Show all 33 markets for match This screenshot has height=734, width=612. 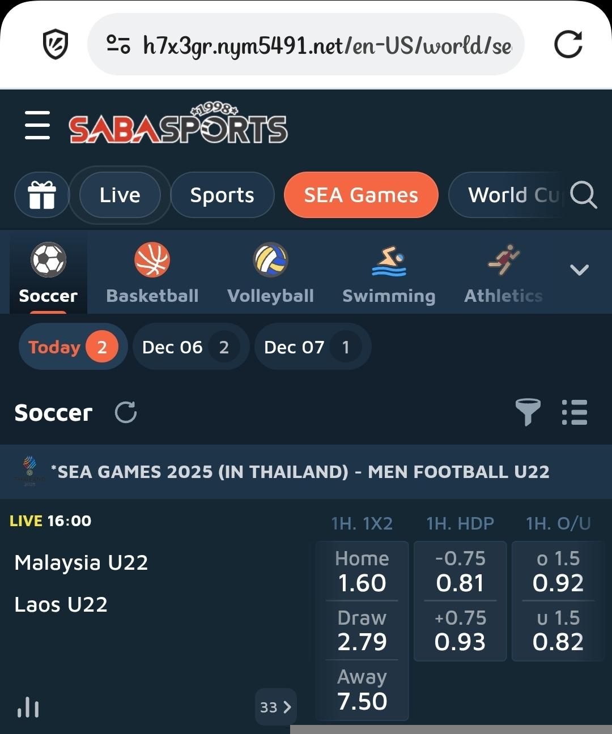pos(275,707)
